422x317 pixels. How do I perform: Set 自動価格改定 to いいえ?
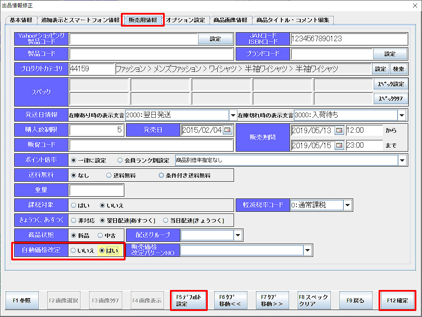tap(74, 250)
